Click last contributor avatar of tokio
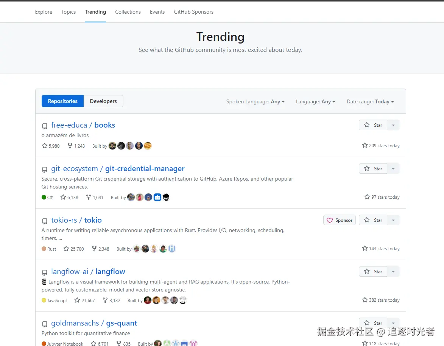444x346 pixels. click(x=172, y=249)
